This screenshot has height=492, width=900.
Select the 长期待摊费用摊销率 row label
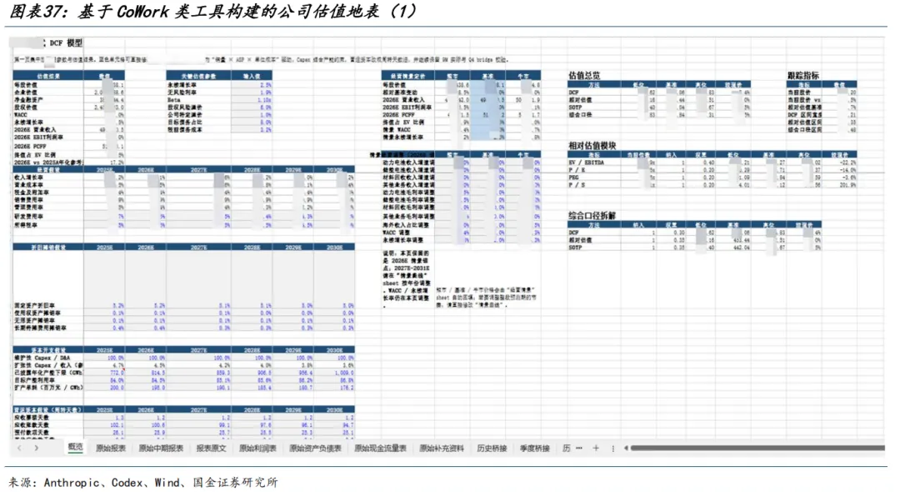coord(41,329)
